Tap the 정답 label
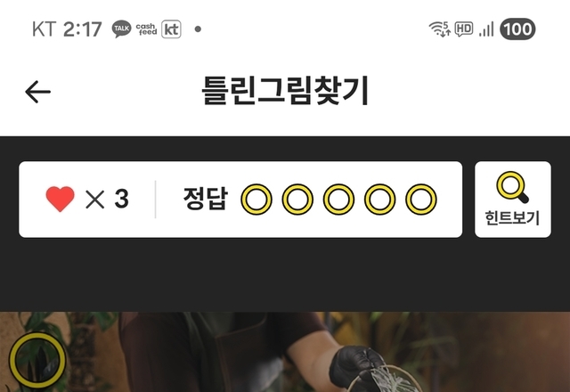Viewport: 570px width, 392px height. point(206,199)
